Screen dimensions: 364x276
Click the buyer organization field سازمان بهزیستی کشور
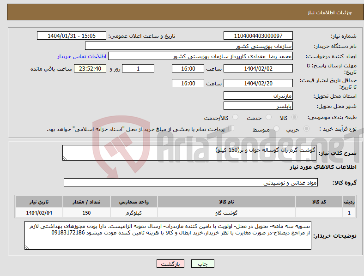[x=189, y=46]
